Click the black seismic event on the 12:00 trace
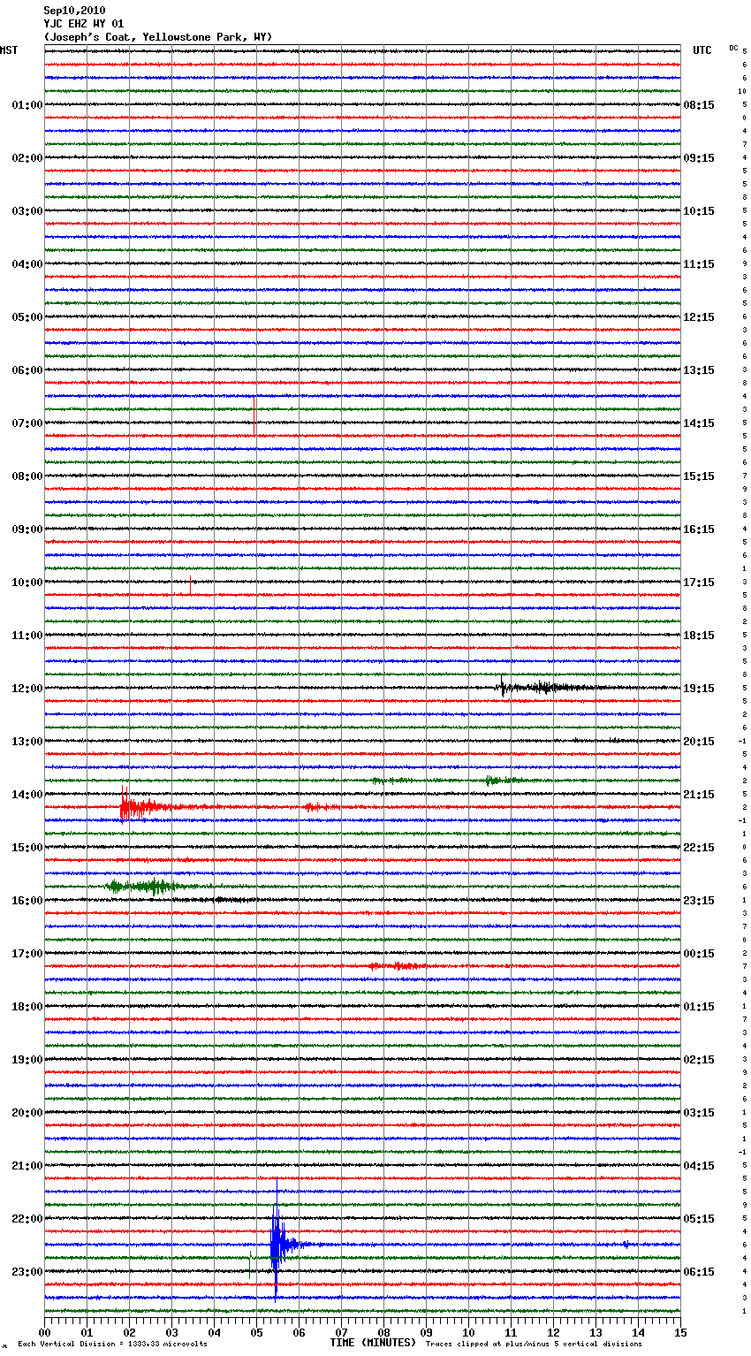The width and height of the screenshot is (751, 1356). coord(548,687)
